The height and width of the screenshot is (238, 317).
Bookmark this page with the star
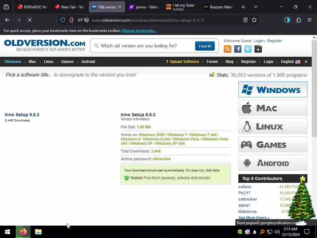(x=254, y=20)
